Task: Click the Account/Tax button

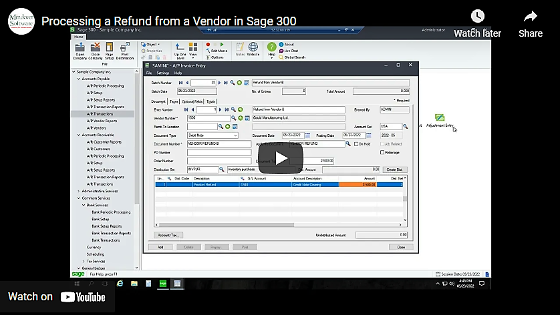Action: 168,235
